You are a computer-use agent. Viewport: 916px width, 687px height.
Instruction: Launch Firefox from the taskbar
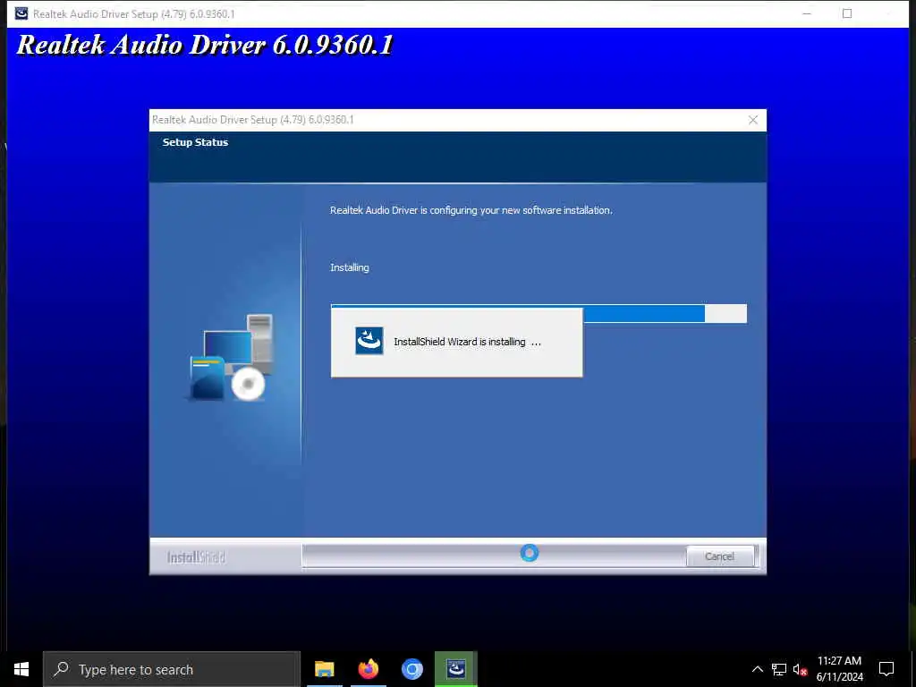click(368, 669)
